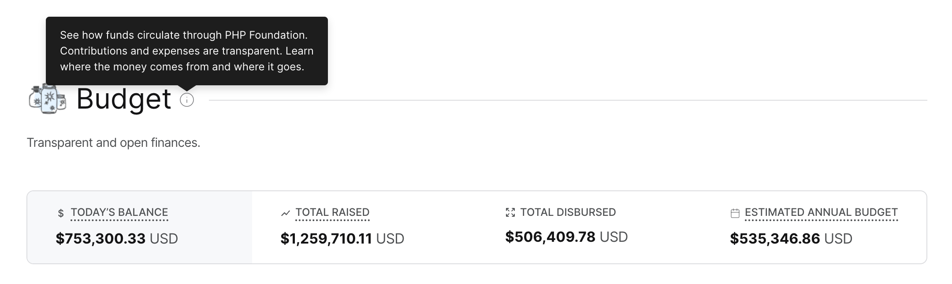Click the horizontal divider line beside Budget

tap(568, 100)
